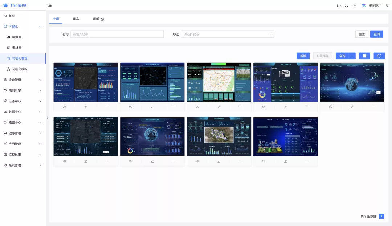This screenshot has width=392, height=226.
Task: Click the refresh icon button above the cards
Action: click(379, 56)
